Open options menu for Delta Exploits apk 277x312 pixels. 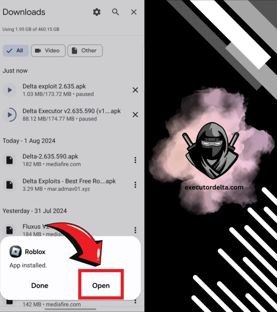pyautogui.click(x=135, y=185)
